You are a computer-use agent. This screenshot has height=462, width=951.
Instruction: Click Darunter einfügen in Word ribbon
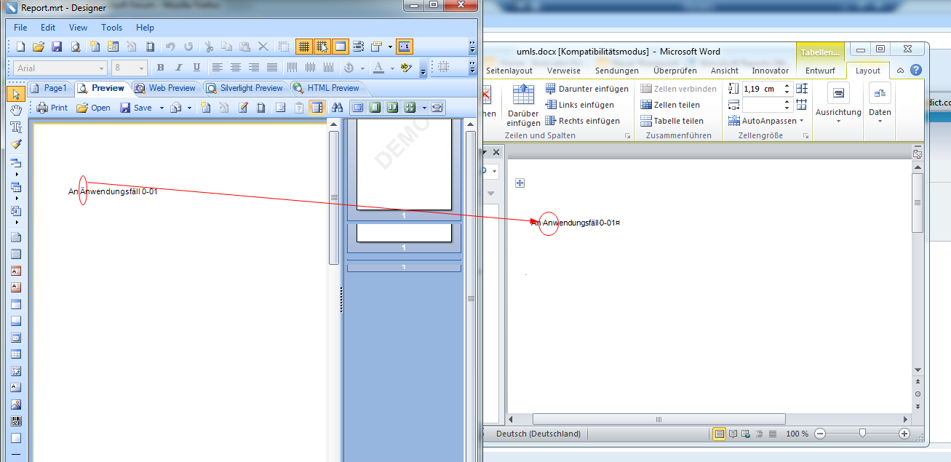[x=586, y=89]
